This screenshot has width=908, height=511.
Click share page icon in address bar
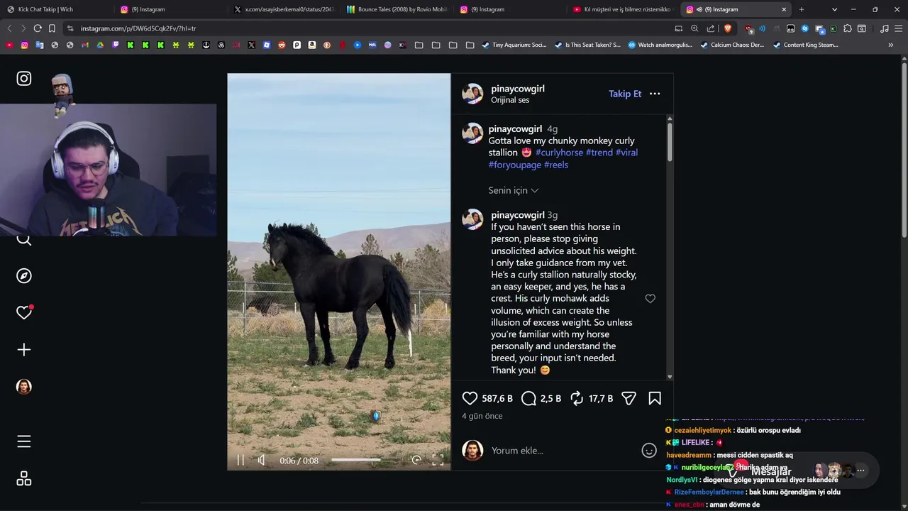click(x=711, y=28)
